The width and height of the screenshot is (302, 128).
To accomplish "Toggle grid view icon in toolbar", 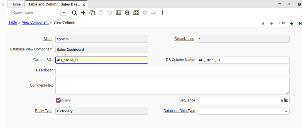I will pos(119,13).
